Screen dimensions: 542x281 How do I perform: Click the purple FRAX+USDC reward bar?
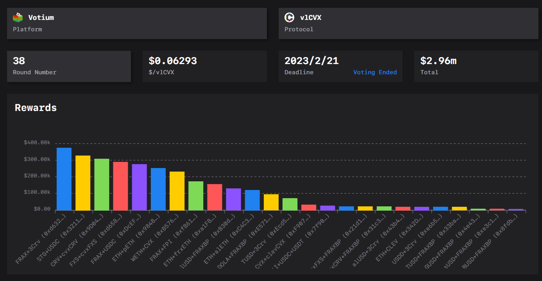click(139, 187)
